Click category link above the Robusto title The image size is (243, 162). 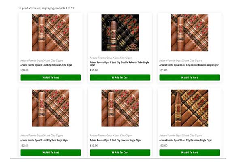click(x=42, y=60)
